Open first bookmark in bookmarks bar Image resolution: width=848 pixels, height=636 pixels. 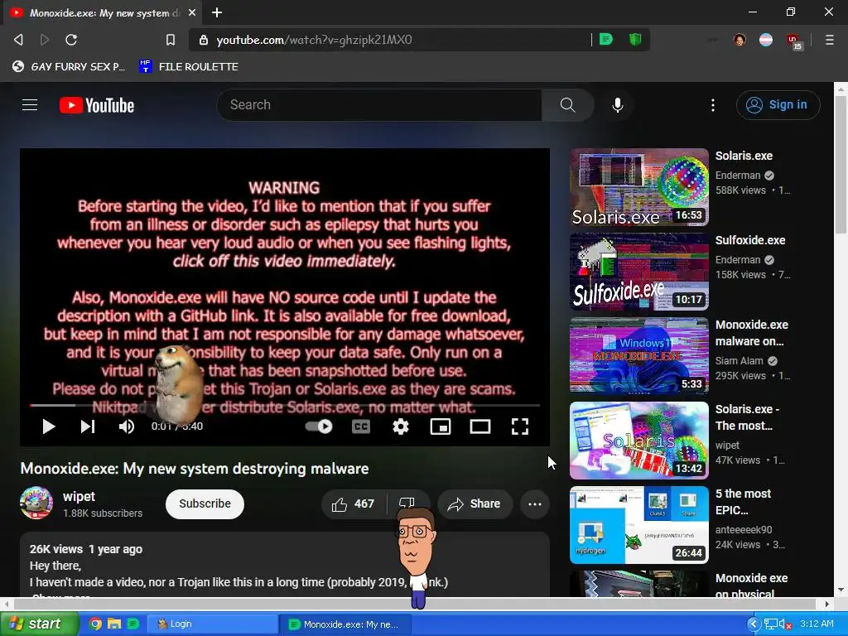(x=69, y=66)
